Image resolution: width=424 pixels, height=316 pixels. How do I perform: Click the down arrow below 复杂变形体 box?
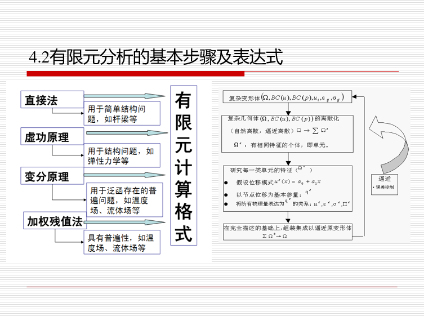tap(287, 110)
